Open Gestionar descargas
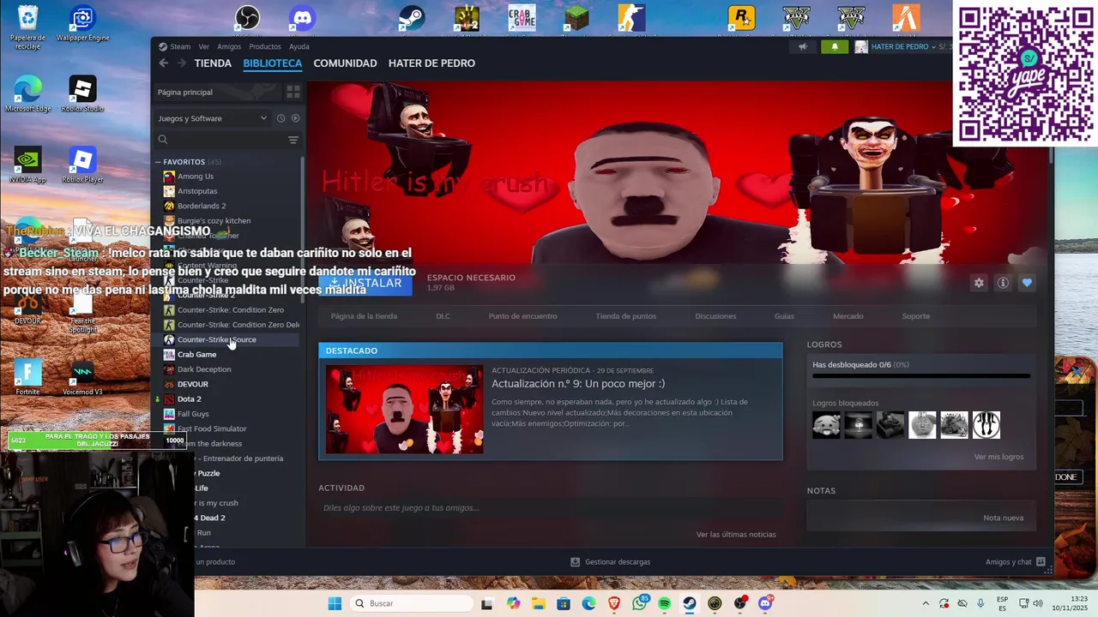 click(x=611, y=562)
